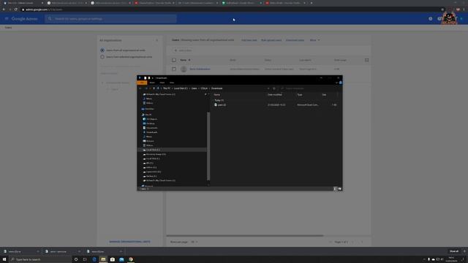Click the Explorer refresh icon
This screenshot has width=468, height=263.
(x=274, y=88)
